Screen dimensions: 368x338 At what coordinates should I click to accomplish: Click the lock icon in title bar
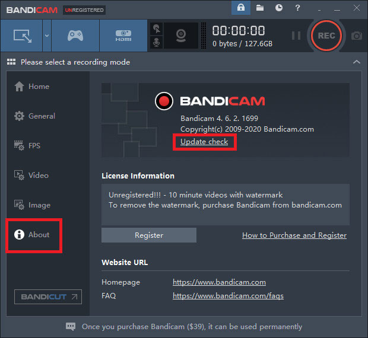tap(240, 8)
